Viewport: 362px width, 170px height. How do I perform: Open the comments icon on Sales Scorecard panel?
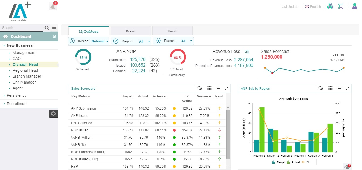point(199,88)
